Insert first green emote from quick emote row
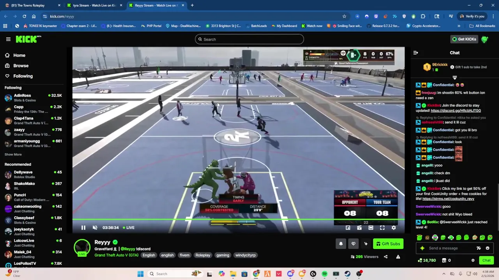 click(x=419, y=238)
